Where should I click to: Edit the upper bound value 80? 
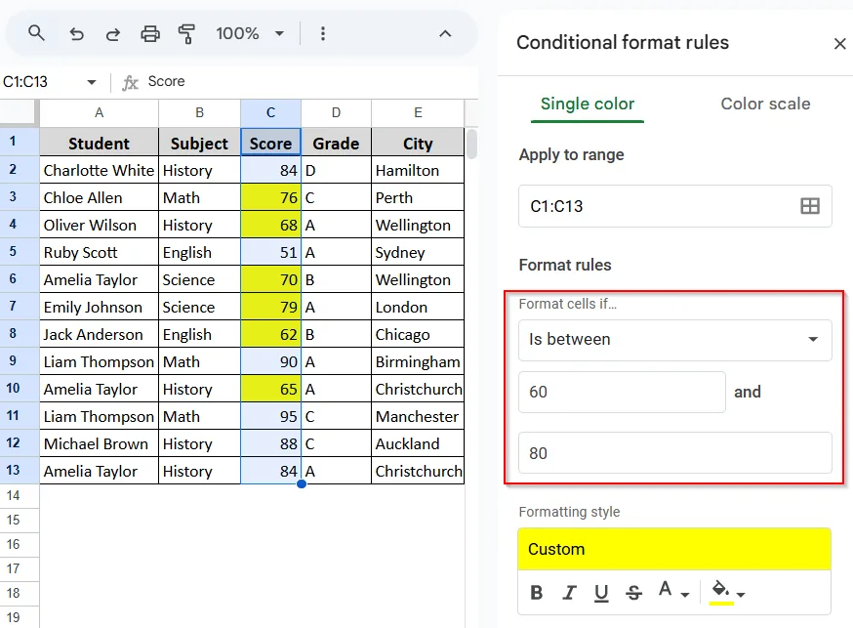pyautogui.click(x=675, y=453)
